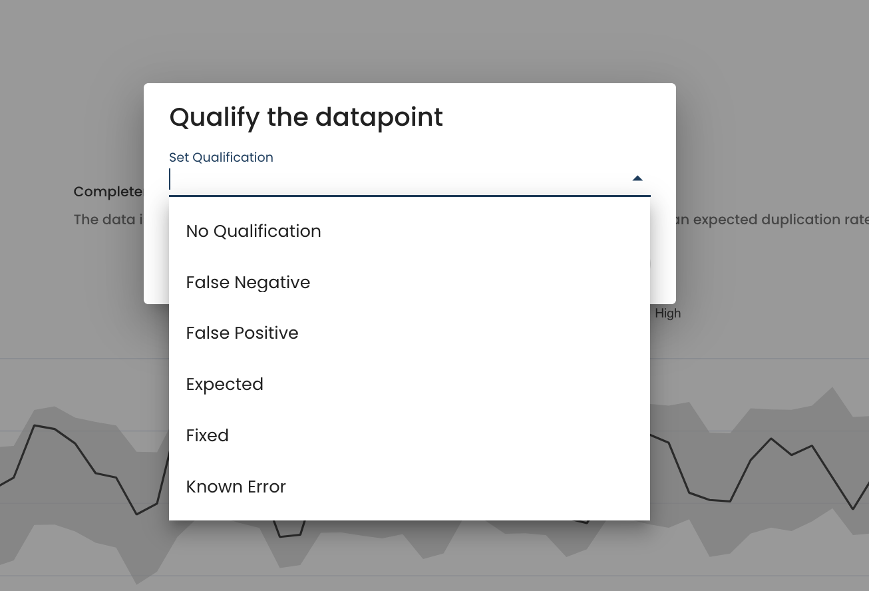
Task: Select the No Qualification option
Action: [x=254, y=231]
